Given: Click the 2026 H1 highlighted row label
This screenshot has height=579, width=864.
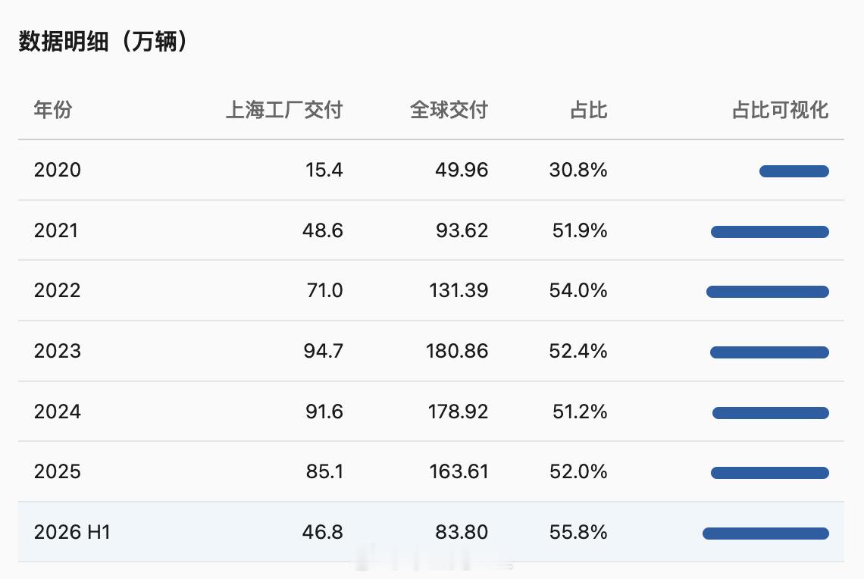Looking at the screenshot, I should (x=72, y=532).
